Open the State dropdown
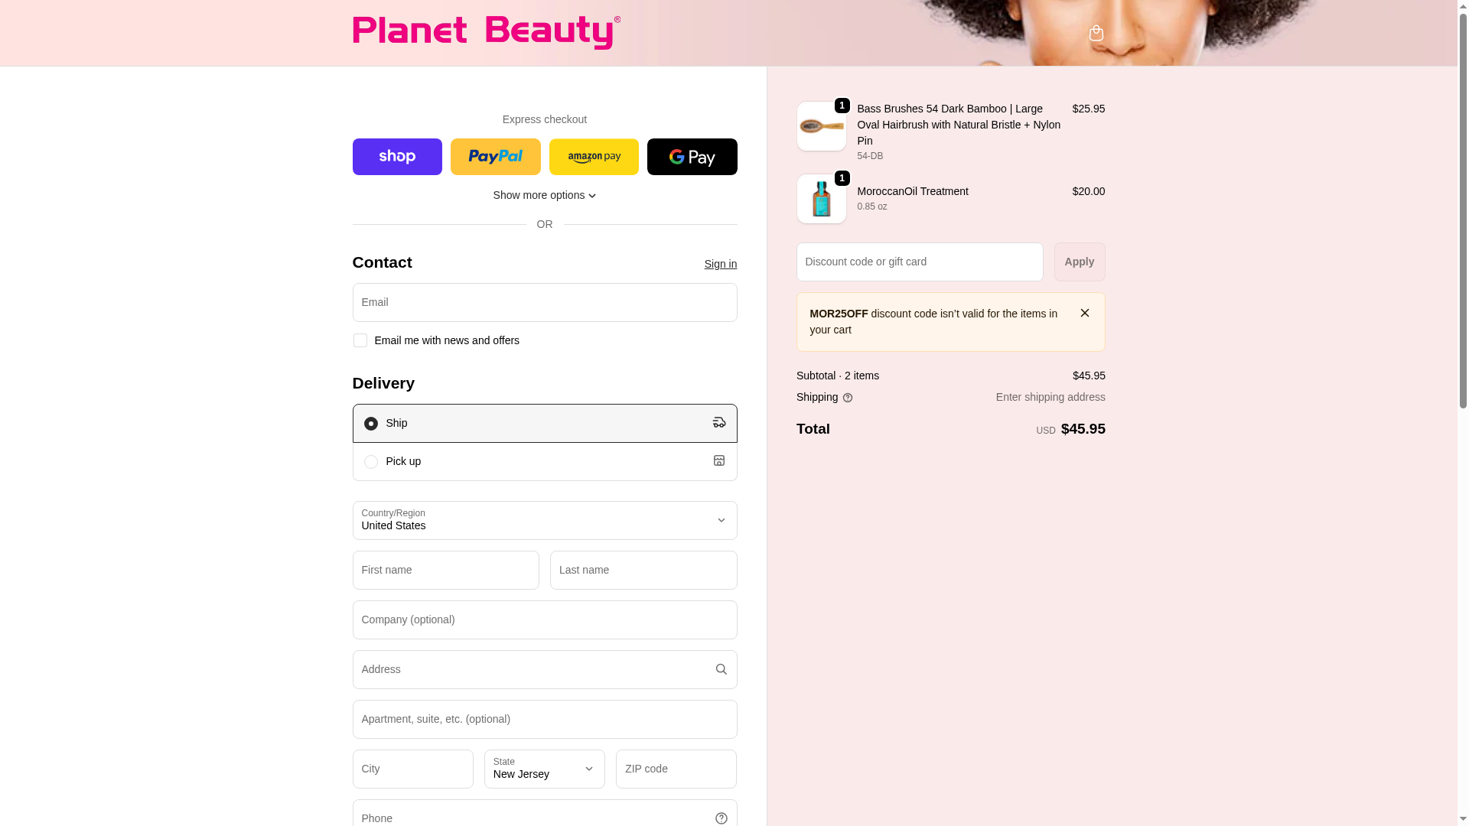This screenshot has height=826, width=1469. 544,769
